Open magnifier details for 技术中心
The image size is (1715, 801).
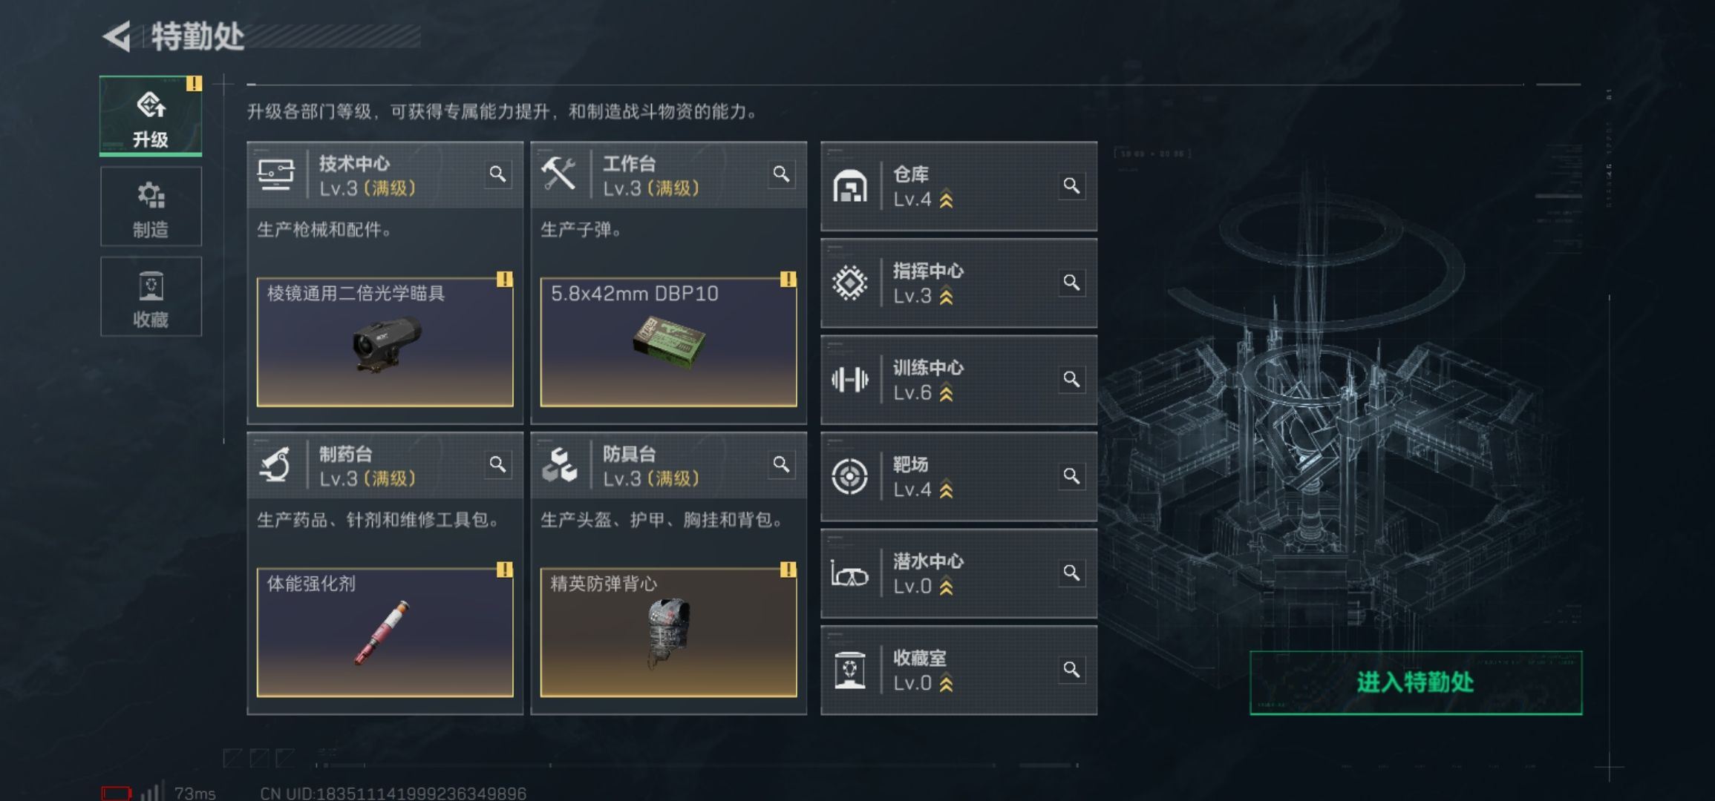tap(497, 174)
